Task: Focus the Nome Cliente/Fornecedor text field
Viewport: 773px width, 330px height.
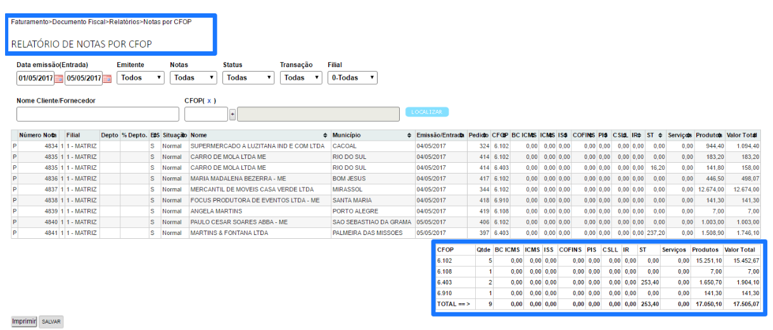Action: pyautogui.click(x=98, y=114)
